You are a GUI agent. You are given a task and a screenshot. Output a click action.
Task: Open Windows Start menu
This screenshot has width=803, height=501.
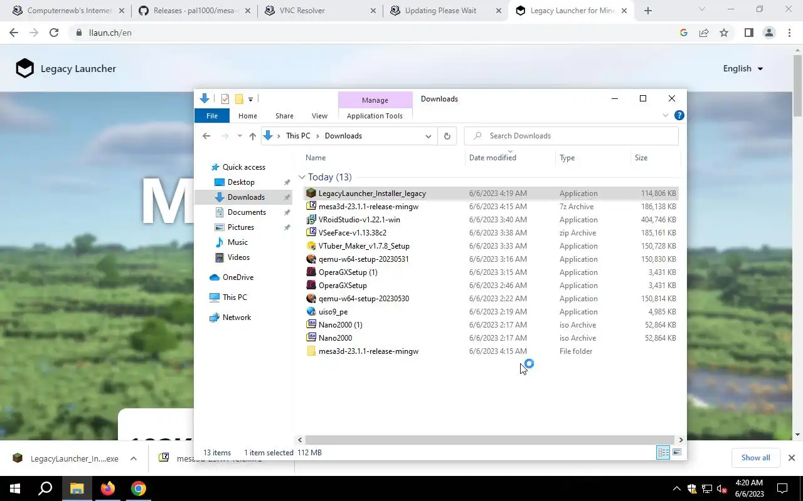15,488
